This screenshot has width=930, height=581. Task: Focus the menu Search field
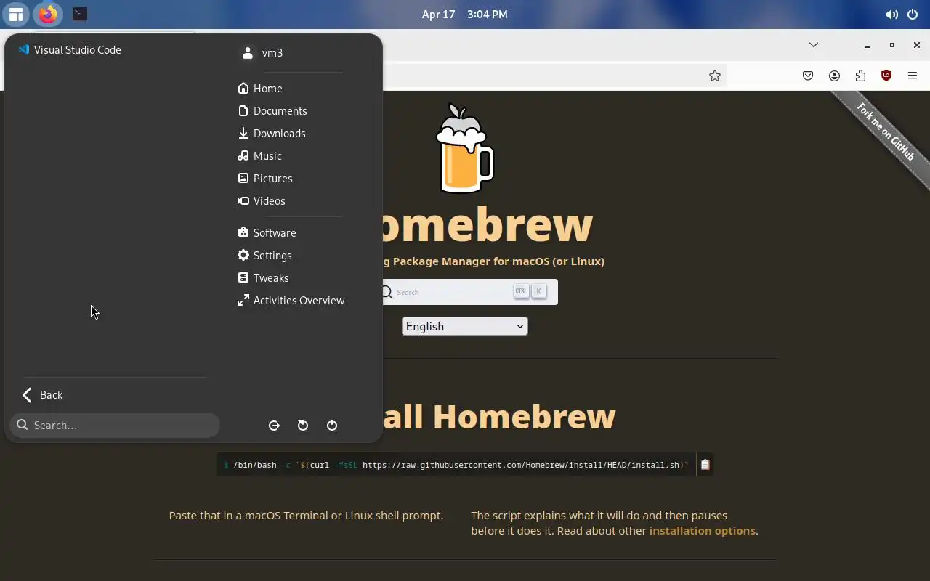point(115,425)
